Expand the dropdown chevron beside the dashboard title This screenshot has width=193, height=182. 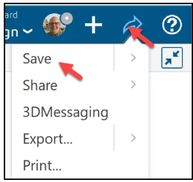point(28,31)
